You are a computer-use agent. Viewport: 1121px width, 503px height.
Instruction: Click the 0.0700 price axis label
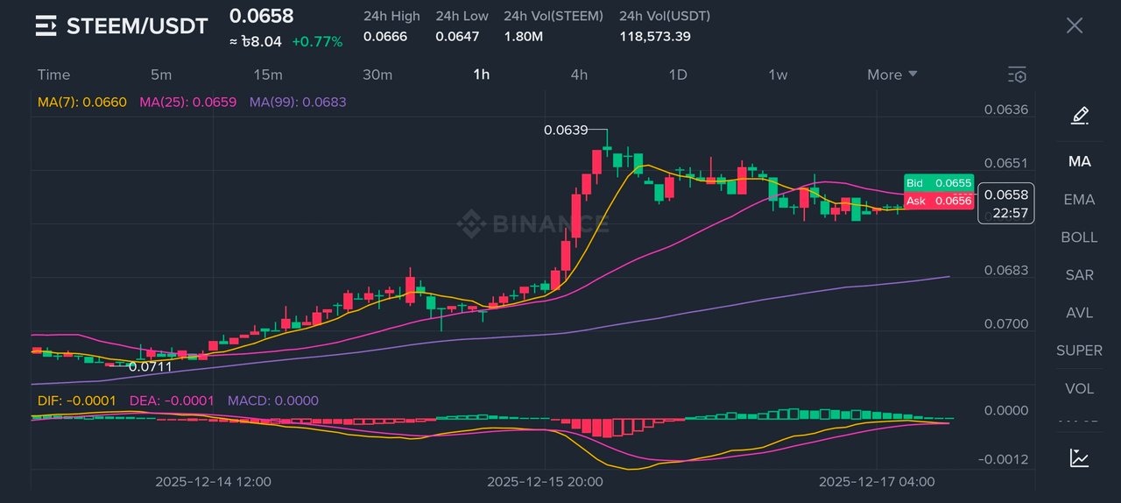coord(1006,323)
